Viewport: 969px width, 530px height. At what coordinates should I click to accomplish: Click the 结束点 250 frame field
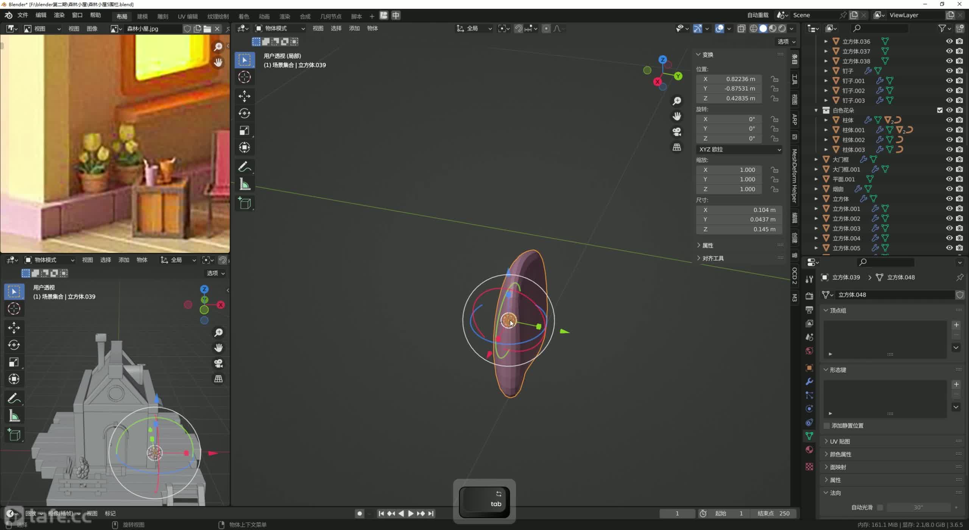pos(774,514)
